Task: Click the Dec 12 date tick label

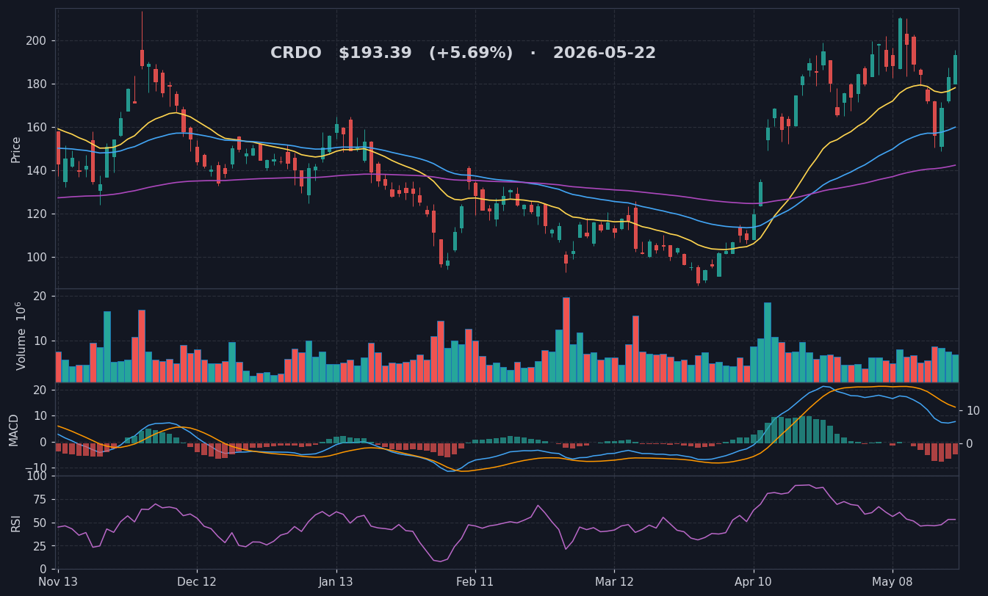Action: tap(197, 582)
